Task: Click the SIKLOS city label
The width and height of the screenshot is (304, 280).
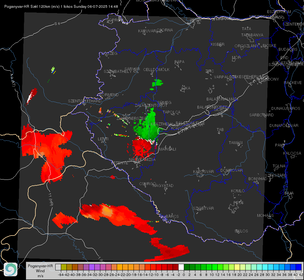Action: (241, 231)
